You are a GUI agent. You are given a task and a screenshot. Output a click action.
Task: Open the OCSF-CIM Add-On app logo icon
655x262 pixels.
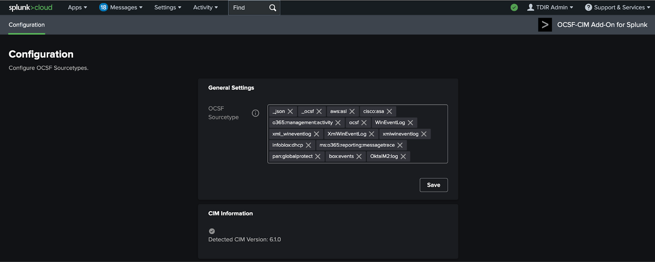(545, 25)
